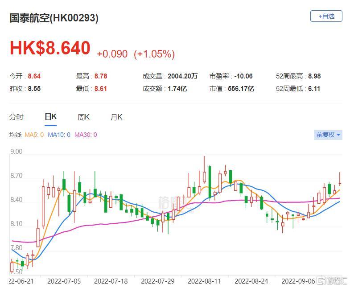Screen dimensions: 350x288
Task: Toggle the orange MA5 indicator label
Action: [34, 135]
